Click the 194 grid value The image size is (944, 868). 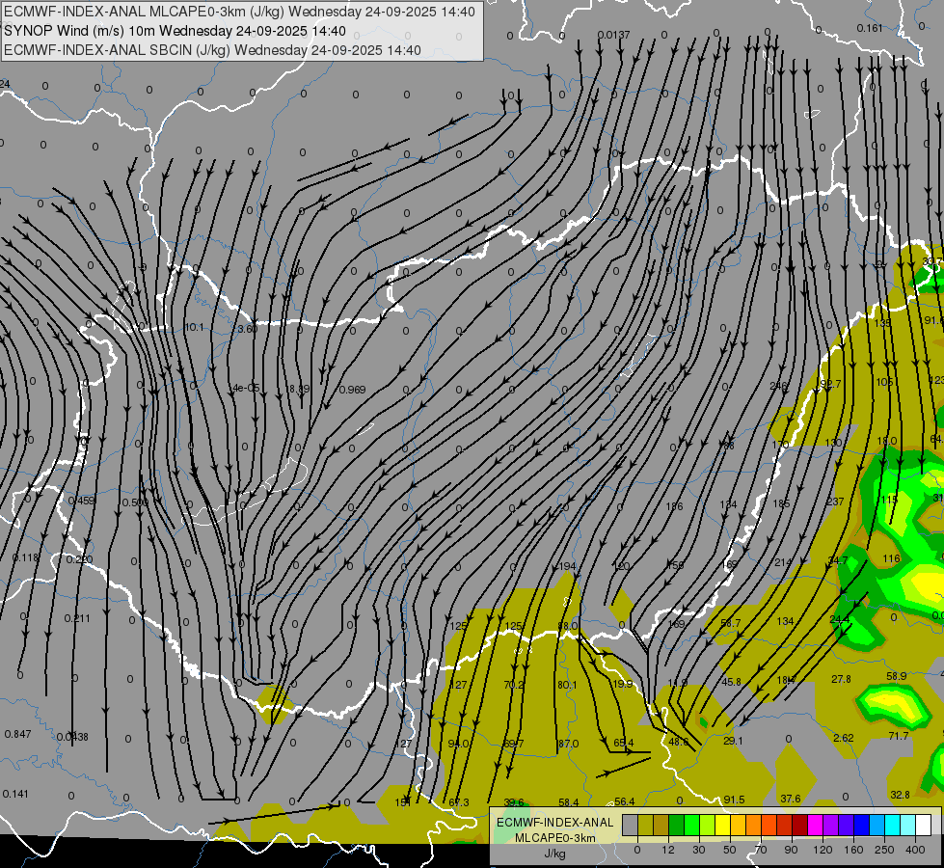(x=567, y=566)
